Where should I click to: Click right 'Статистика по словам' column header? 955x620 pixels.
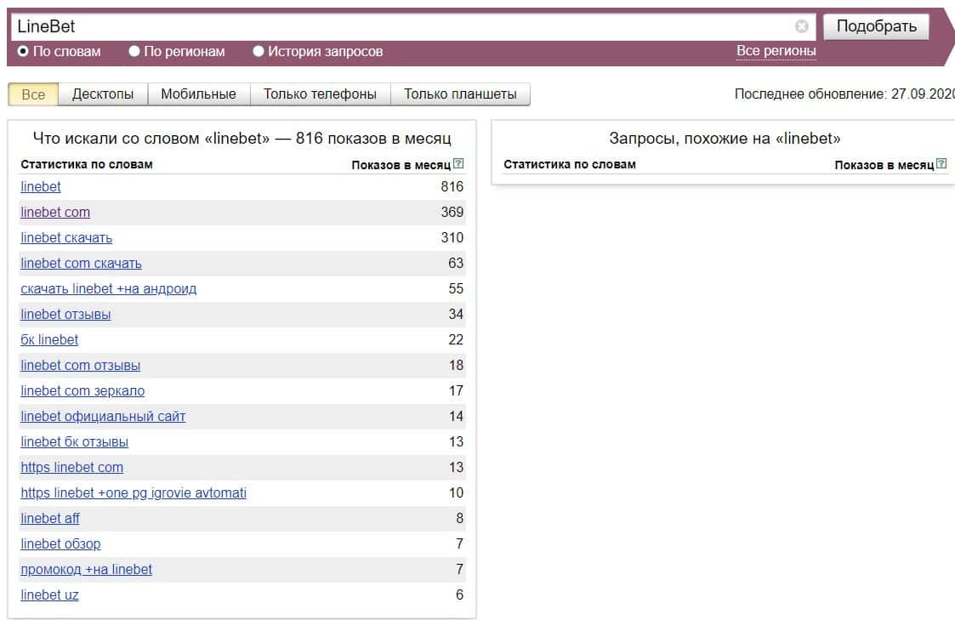click(x=570, y=164)
